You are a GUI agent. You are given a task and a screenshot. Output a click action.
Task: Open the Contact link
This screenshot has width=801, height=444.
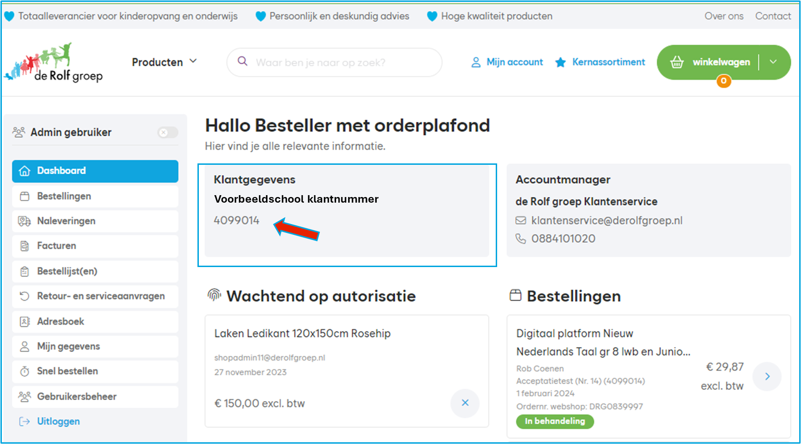click(x=773, y=16)
